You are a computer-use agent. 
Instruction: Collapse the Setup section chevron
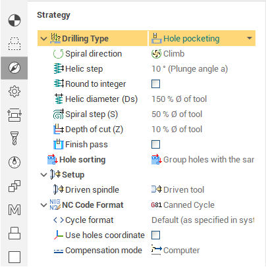click(43, 175)
